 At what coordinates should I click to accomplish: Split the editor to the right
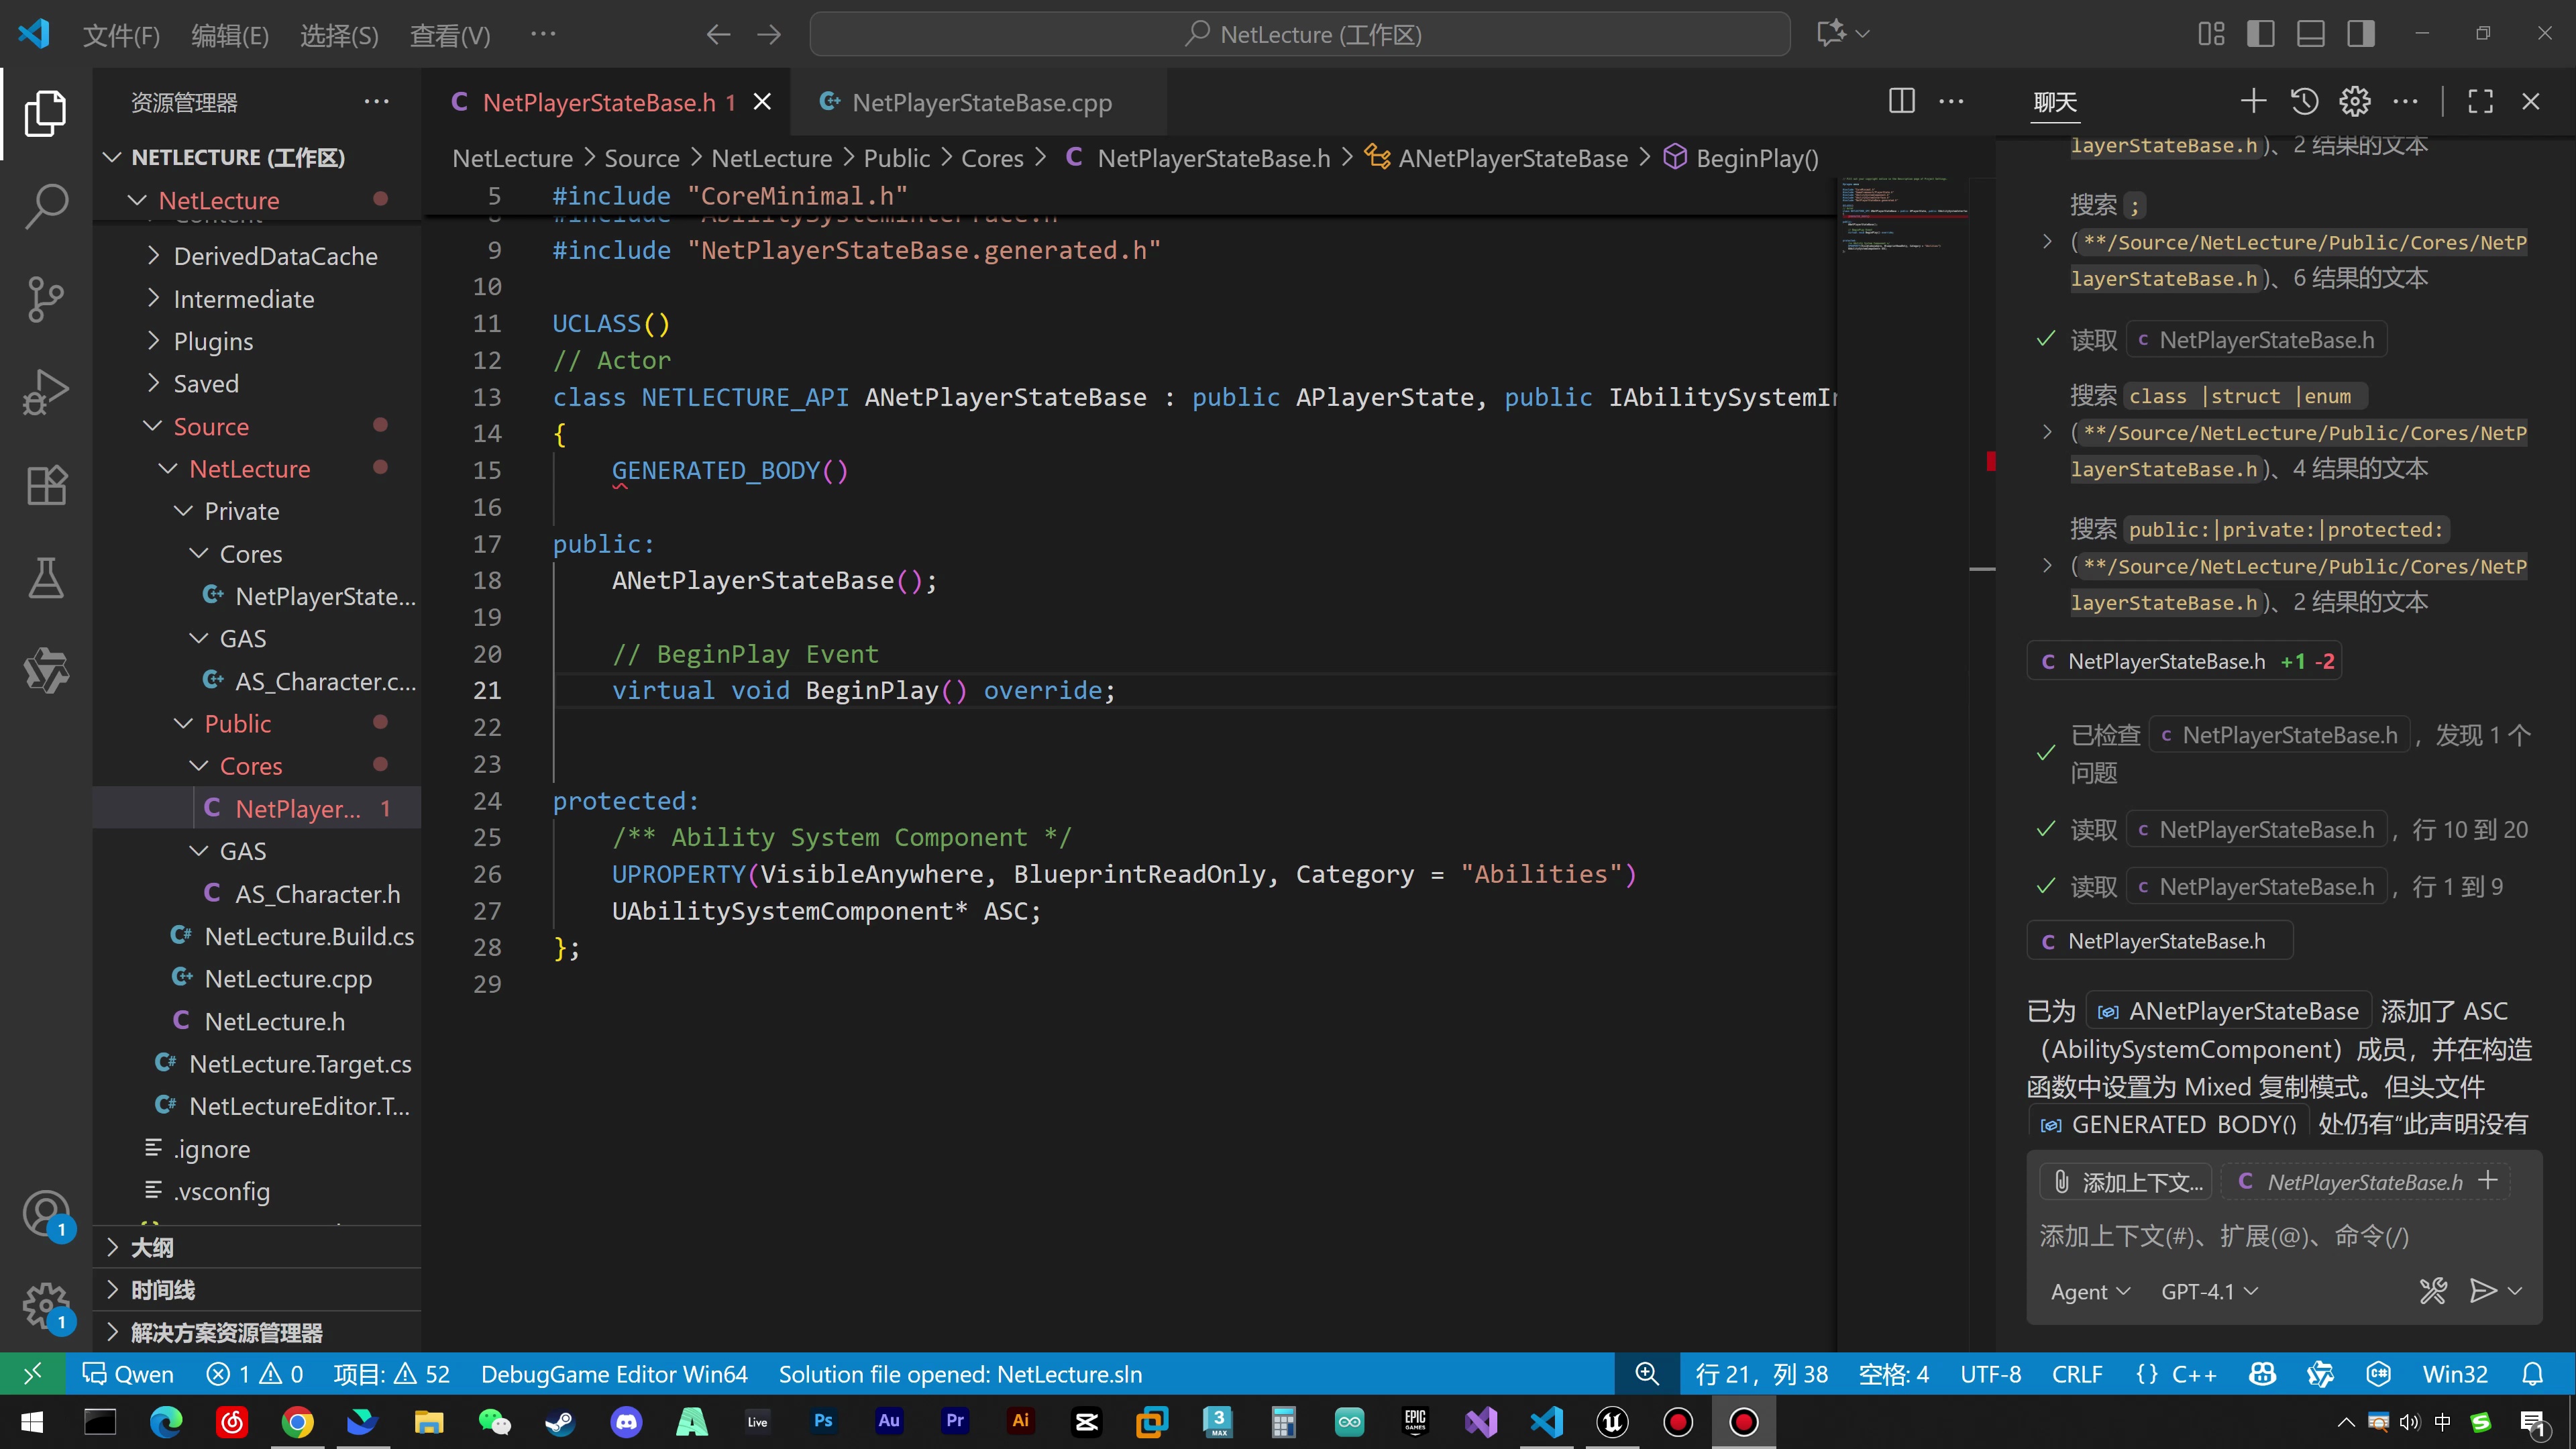[1901, 102]
